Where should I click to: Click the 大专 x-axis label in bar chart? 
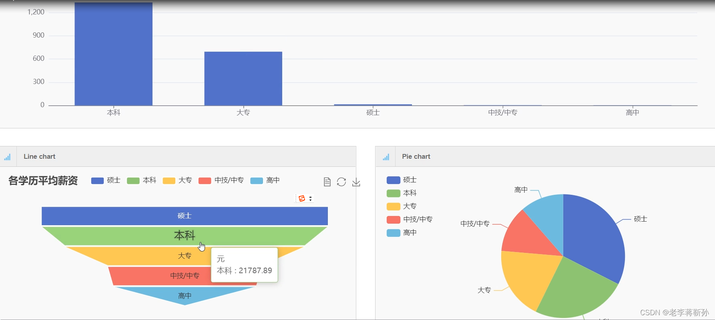click(x=243, y=113)
